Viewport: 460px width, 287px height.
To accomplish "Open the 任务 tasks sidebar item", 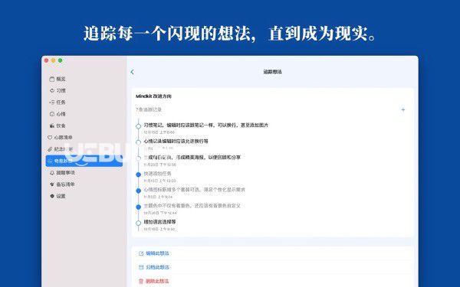I will coord(58,103).
